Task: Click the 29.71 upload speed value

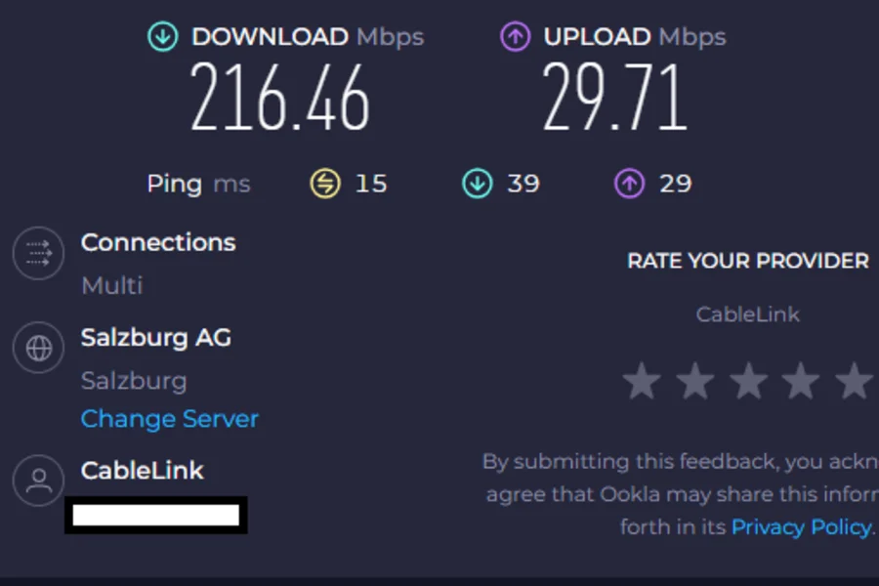Action: coord(615,98)
